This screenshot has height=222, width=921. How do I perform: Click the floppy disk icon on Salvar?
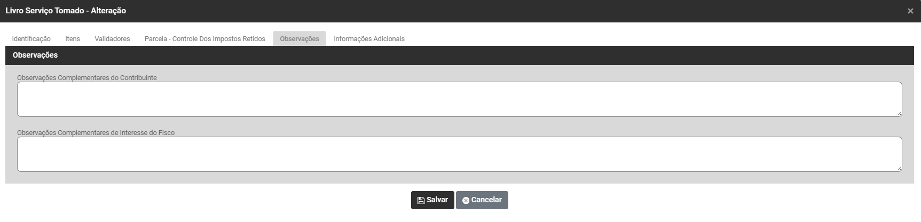[x=421, y=200]
